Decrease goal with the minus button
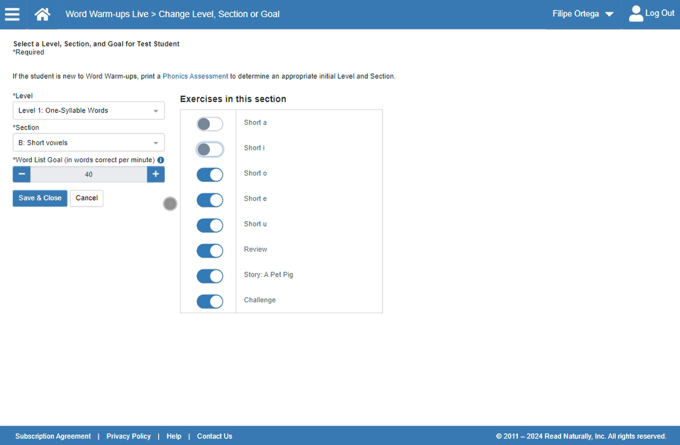The height and width of the screenshot is (445, 680). (21, 174)
